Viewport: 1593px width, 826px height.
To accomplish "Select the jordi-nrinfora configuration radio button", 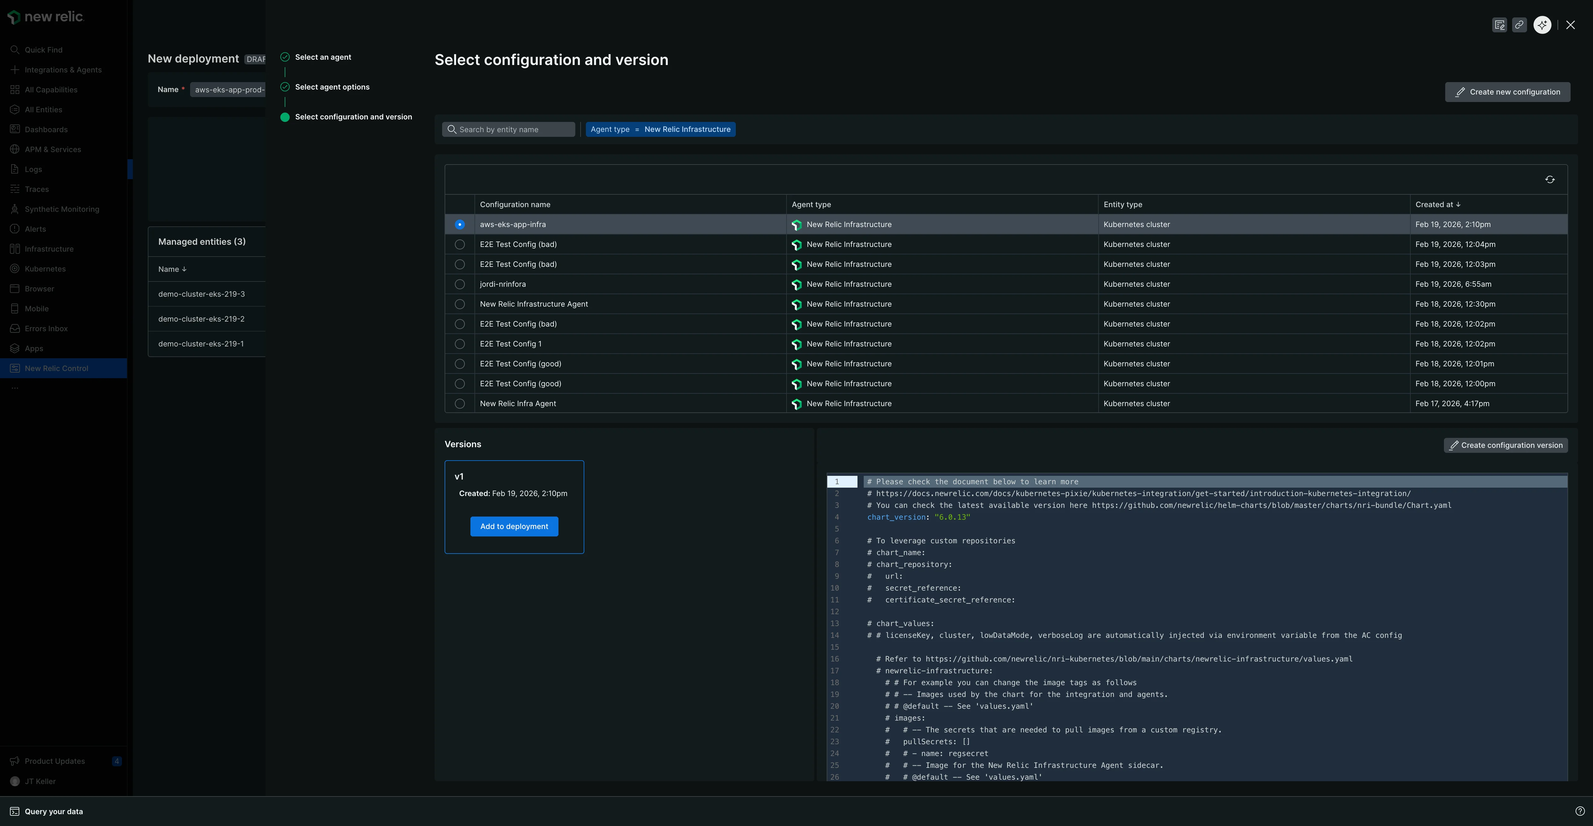I will click(460, 284).
